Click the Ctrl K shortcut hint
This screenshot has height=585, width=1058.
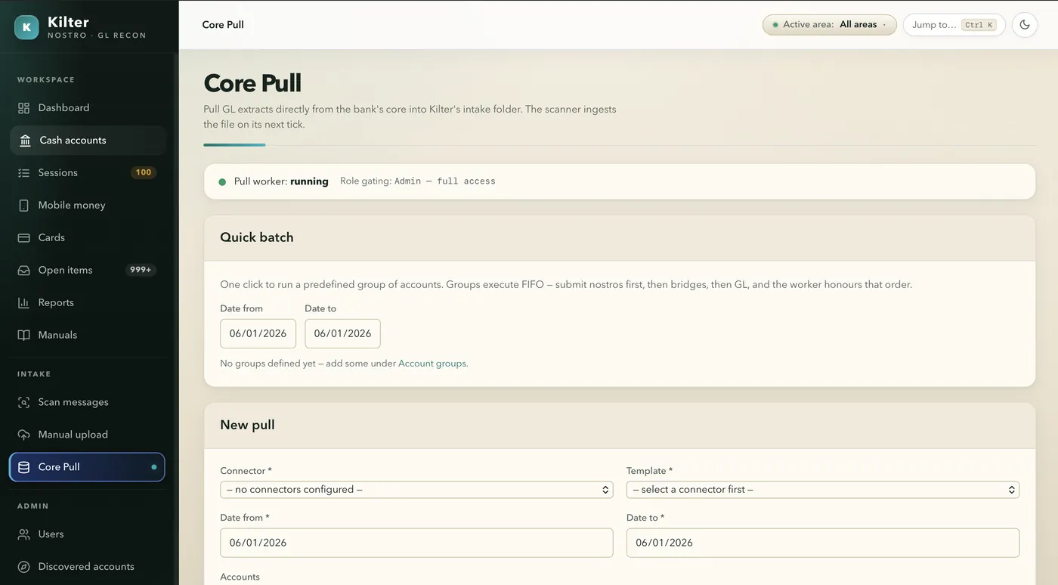pos(979,25)
